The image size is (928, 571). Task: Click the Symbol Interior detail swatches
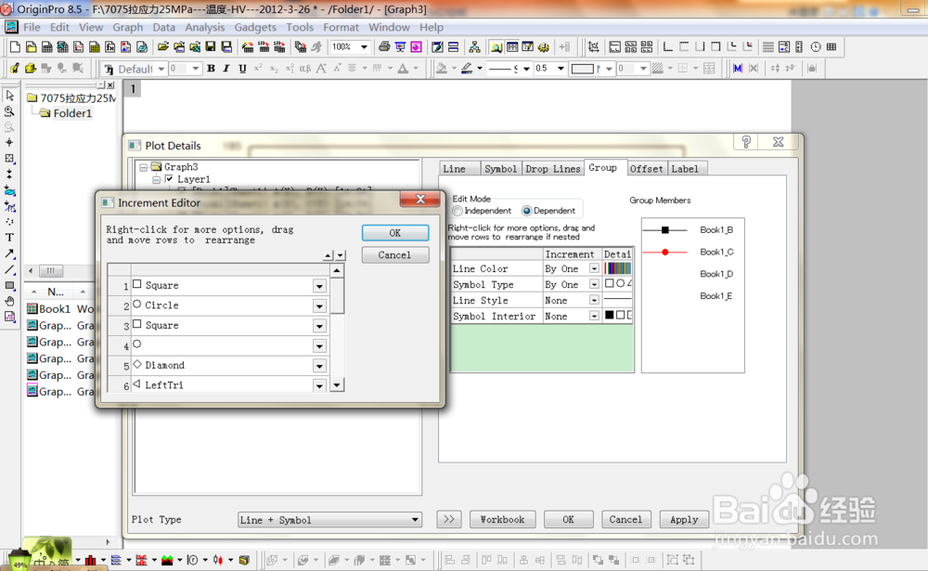tap(618, 317)
